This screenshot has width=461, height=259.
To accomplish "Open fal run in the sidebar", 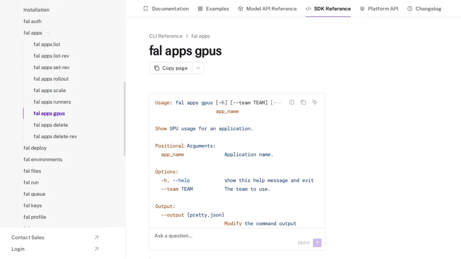I will 31,182.
